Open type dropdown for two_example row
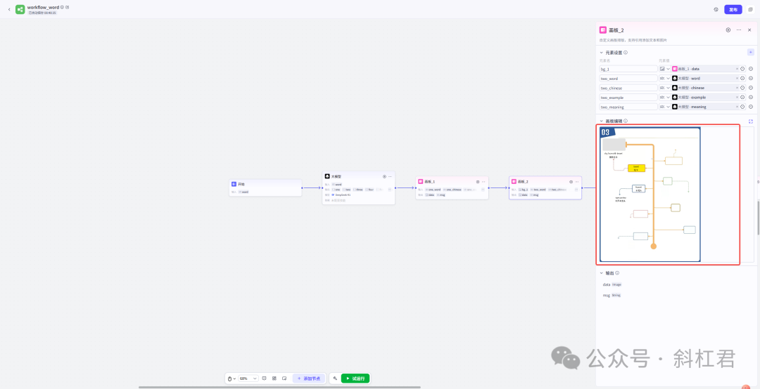760x389 pixels. tap(664, 97)
